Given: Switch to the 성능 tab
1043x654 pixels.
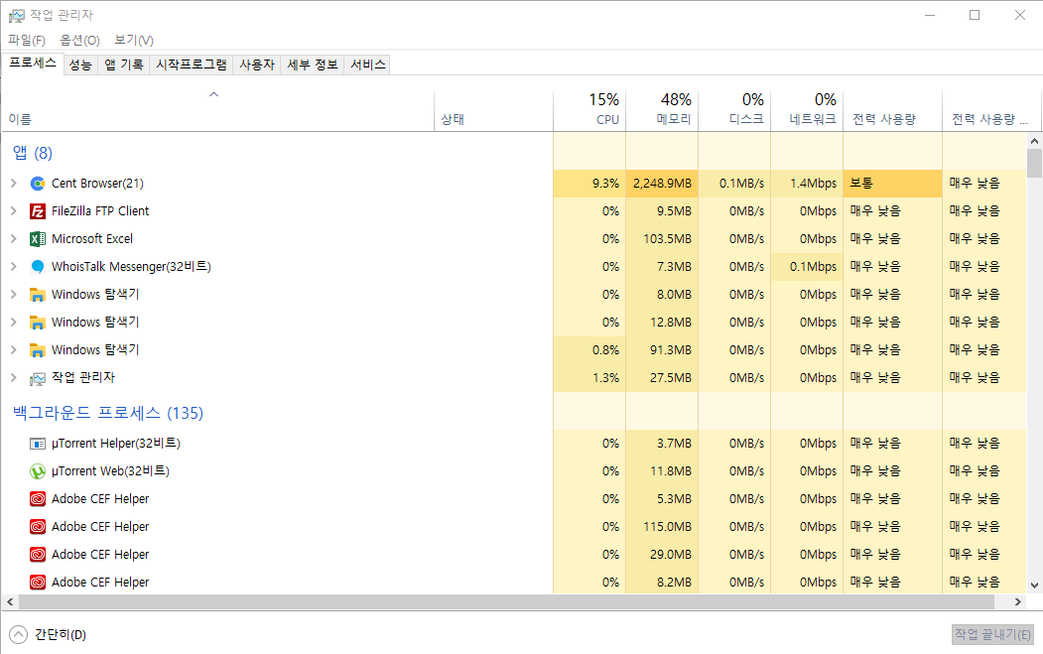Looking at the screenshot, I should 80,65.
